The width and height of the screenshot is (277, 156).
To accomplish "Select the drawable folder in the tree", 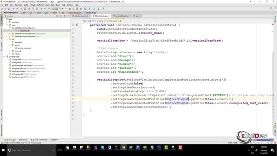I will tap(18, 42).
